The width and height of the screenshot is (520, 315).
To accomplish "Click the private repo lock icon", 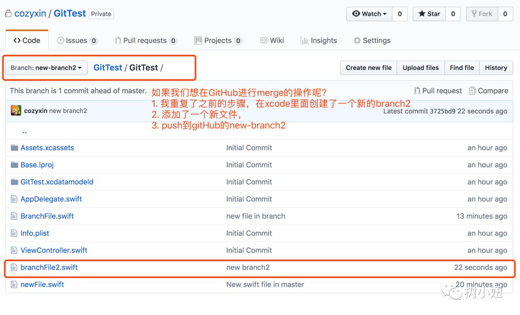I will 8,13.
